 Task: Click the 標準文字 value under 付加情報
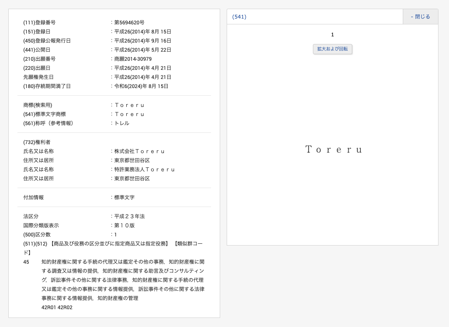[x=124, y=198]
